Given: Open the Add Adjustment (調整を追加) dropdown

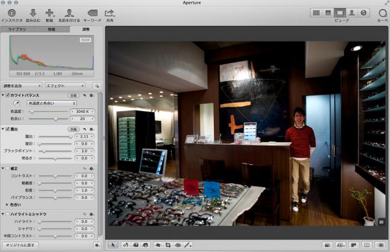Looking at the screenshot, I should click(x=22, y=86).
